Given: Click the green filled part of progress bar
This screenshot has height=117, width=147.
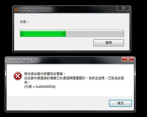Looking at the screenshot, I should (x=43, y=33).
